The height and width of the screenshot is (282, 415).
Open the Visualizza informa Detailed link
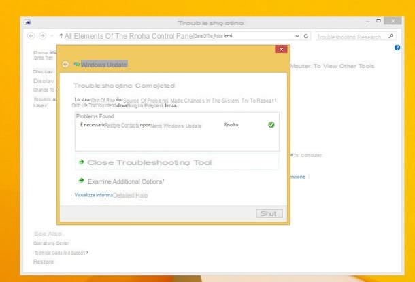click(x=111, y=195)
